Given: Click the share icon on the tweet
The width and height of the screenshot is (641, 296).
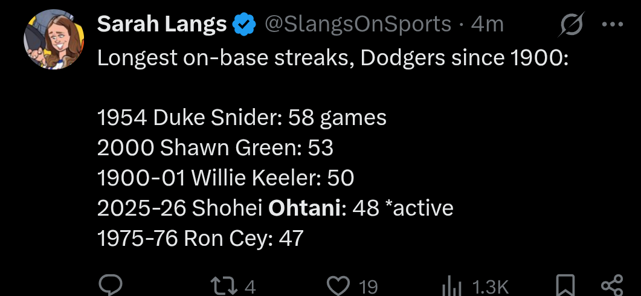Looking at the screenshot, I should [612, 286].
